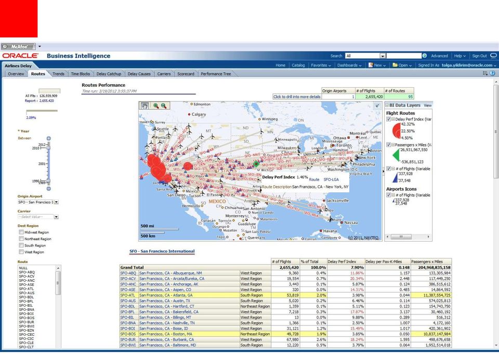Click the View link in BI Data Layers
The image size is (499, 354).
(427, 106)
